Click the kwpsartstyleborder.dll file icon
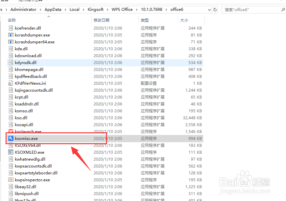Viewport: 286px width, 201px height. click(11, 173)
